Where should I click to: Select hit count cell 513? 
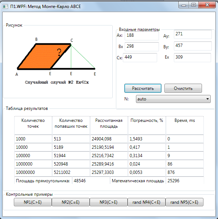[x=71, y=139]
